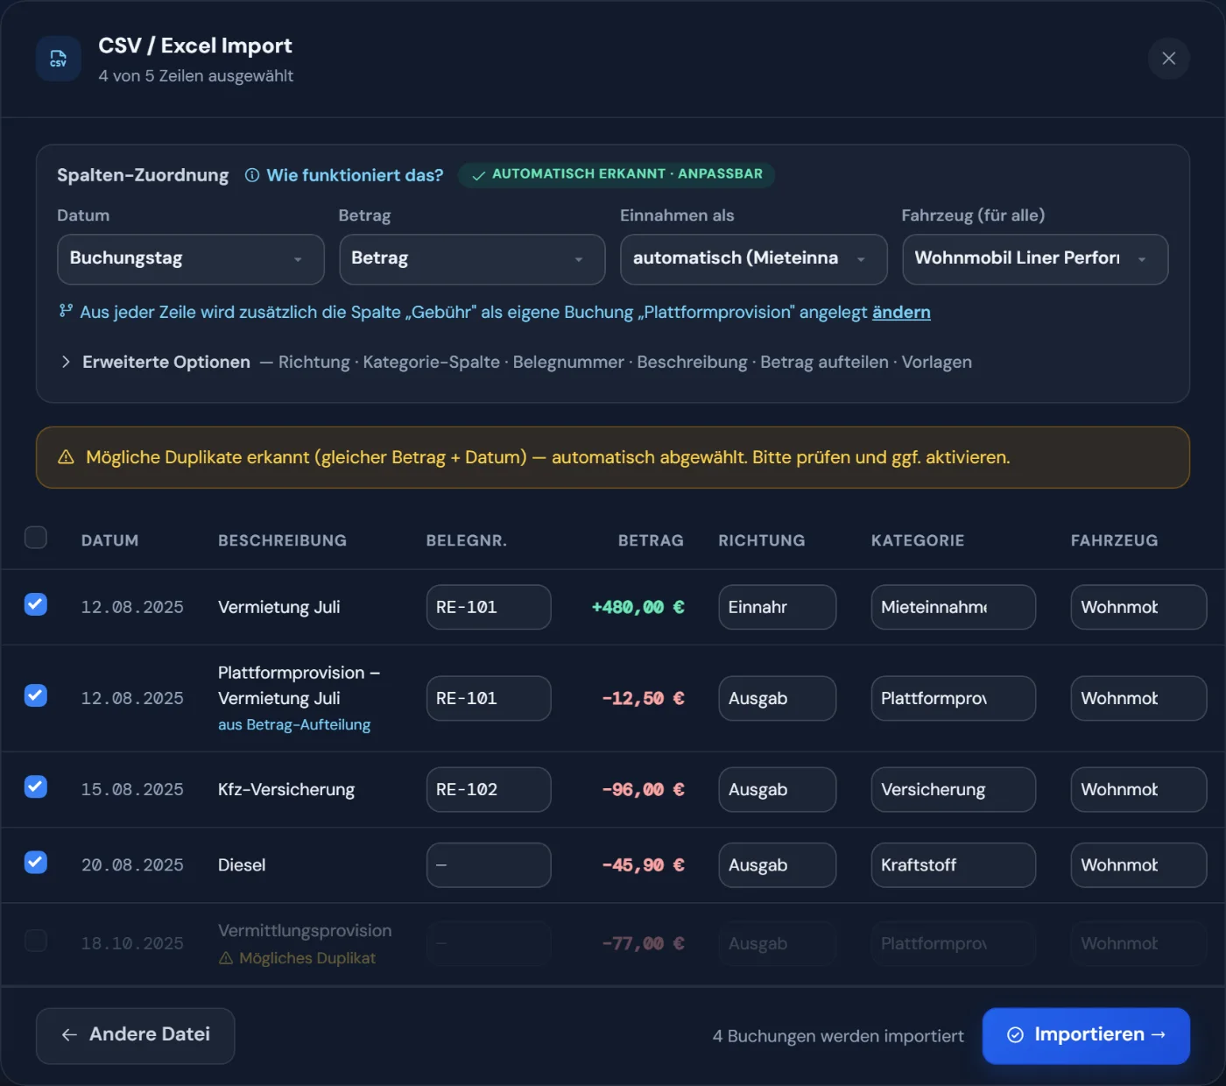Click the info icon beside Wie funktioniert das?
The image size is (1226, 1086).
(x=252, y=175)
